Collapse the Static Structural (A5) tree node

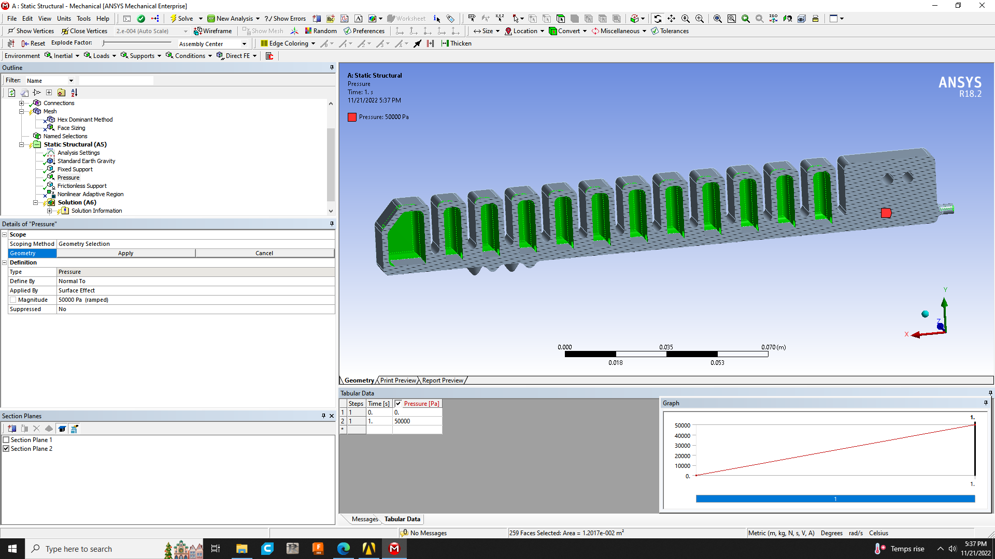tap(22, 144)
